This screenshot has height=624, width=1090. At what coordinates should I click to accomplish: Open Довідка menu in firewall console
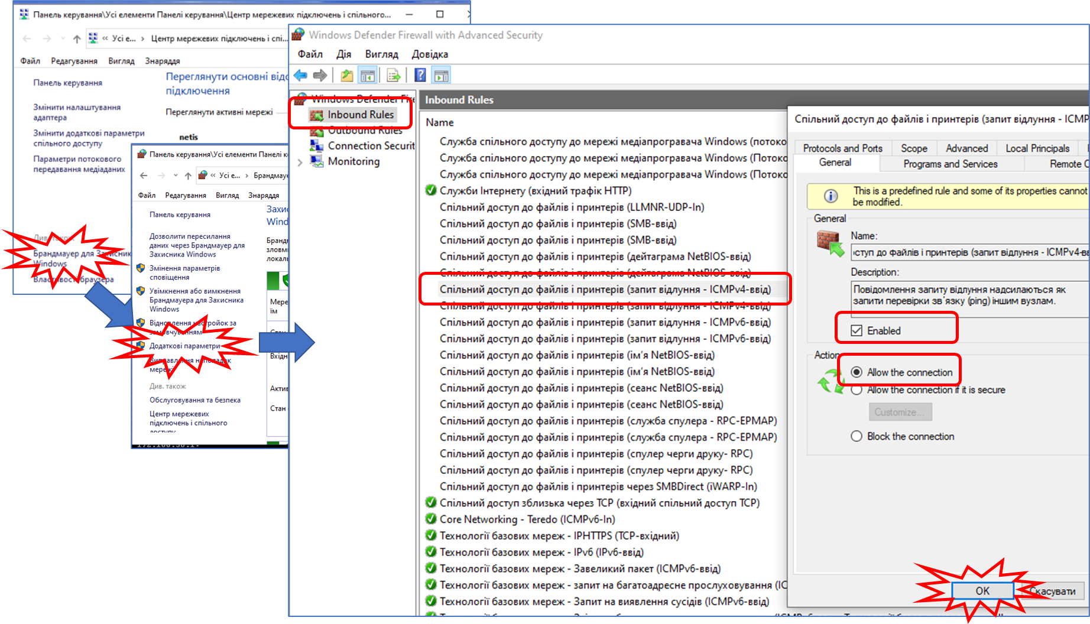click(x=430, y=54)
